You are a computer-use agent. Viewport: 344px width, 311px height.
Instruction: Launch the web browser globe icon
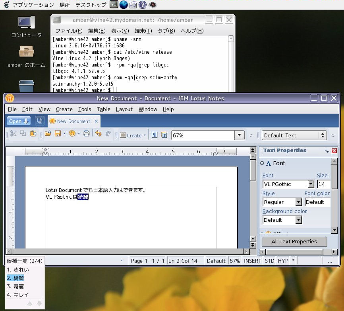[124, 5]
